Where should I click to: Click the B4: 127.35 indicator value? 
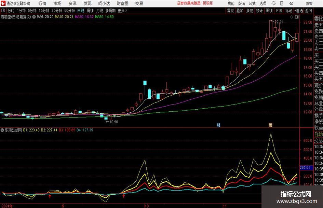point(85,130)
